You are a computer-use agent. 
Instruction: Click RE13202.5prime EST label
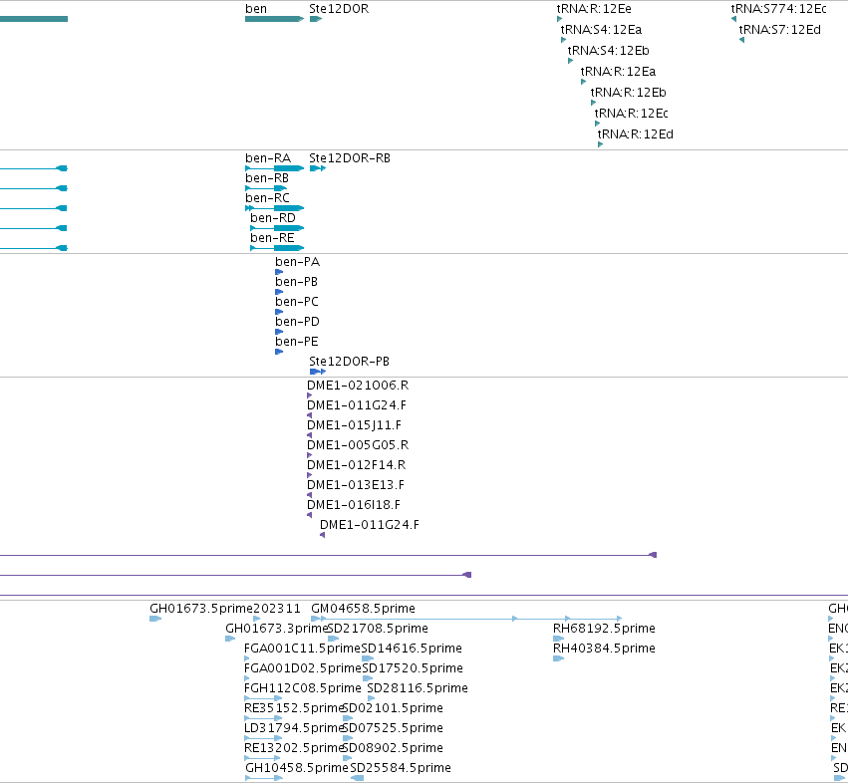pyautogui.click(x=294, y=748)
